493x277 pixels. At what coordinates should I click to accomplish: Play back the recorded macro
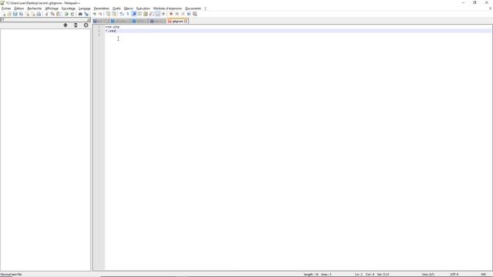pos(183,14)
